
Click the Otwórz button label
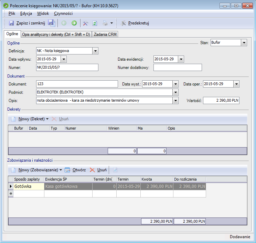(79, 170)
